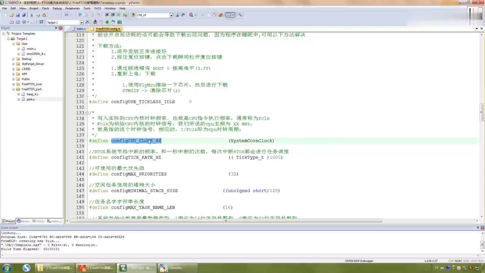485x273 pixels.
Task: Paste from clipboard toolbar icon
Action: click(x=44, y=15)
